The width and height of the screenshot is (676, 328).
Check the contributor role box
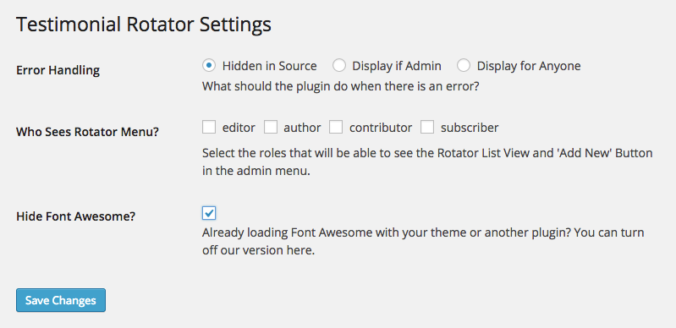[336, 127]
